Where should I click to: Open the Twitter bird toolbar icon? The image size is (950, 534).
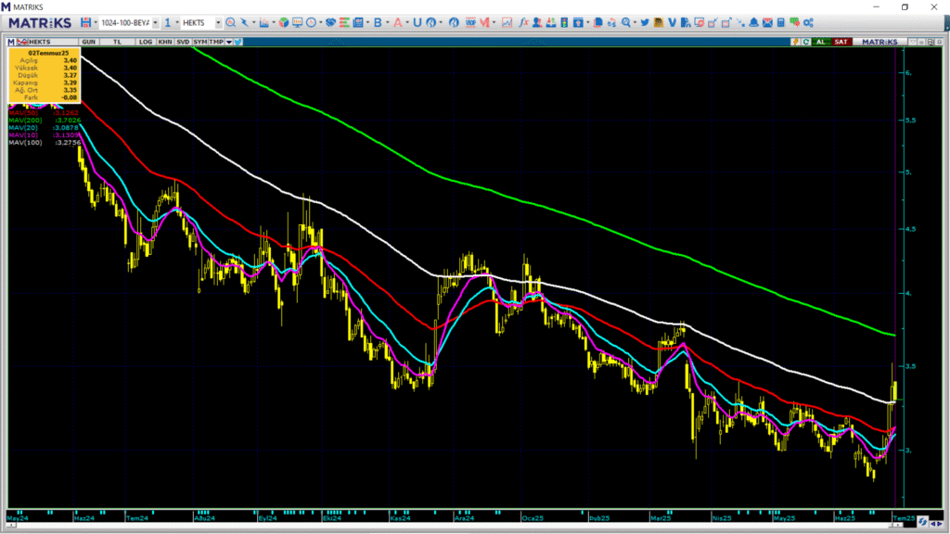[x=645, y=22]
